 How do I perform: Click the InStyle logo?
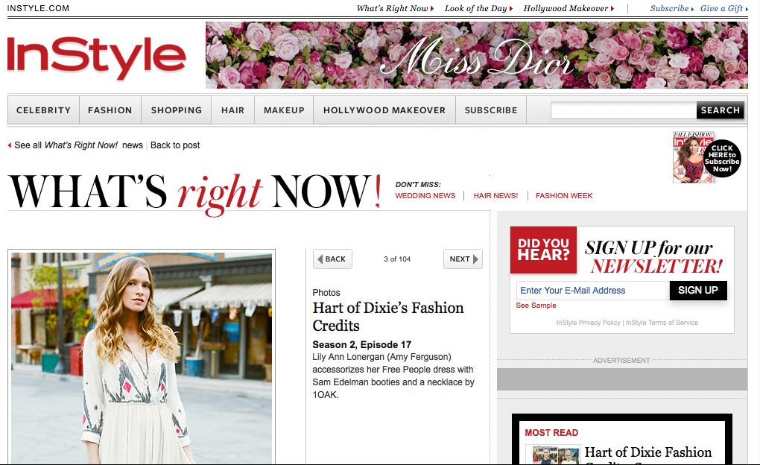tap(96, 57)
